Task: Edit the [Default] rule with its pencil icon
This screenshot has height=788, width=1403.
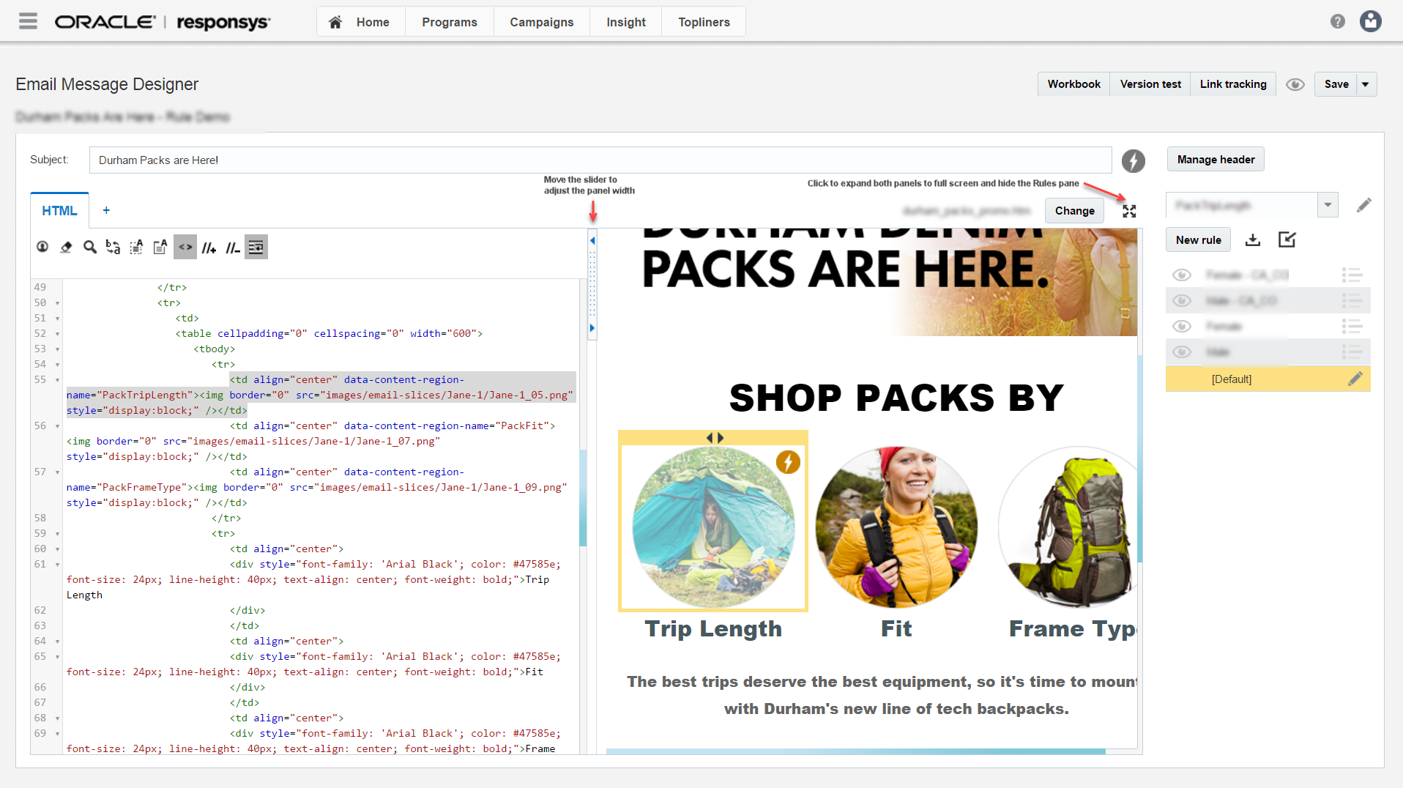Action: pos(1355,379)
